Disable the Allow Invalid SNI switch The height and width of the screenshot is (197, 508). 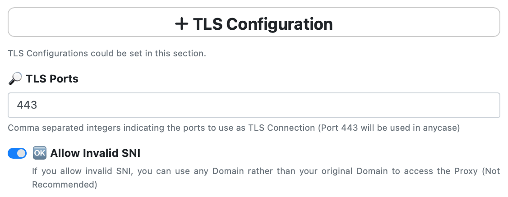coord(17,153)
